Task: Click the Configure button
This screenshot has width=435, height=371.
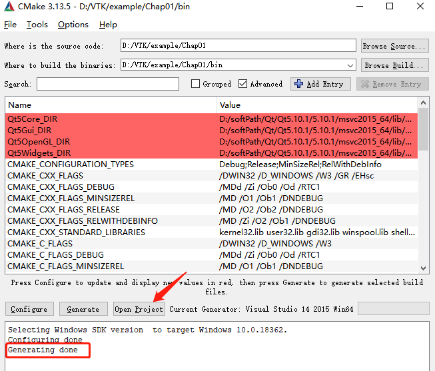Action: [29, 309]
